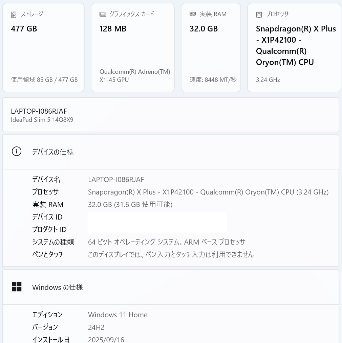Screen dimensions: 342x343
Task: Click the IdeaPad Slim 5 14Q8X9 model name
Action: coord(42,120)
